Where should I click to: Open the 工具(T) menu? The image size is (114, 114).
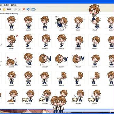point(6,5)
